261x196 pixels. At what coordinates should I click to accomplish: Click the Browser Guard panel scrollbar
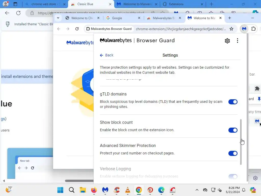pyautogui.click(x=241, y=142)
